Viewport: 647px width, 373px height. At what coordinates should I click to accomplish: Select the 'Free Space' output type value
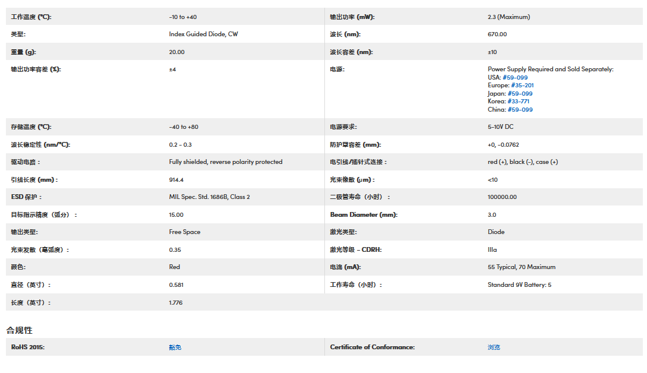coord(184,232)
